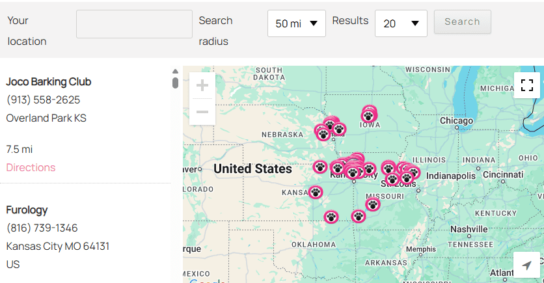Image resolution: width=544 pixels, height=283 pixels.
Task: Open Directions for Joco Barking Club
Action: pos(31,167)
